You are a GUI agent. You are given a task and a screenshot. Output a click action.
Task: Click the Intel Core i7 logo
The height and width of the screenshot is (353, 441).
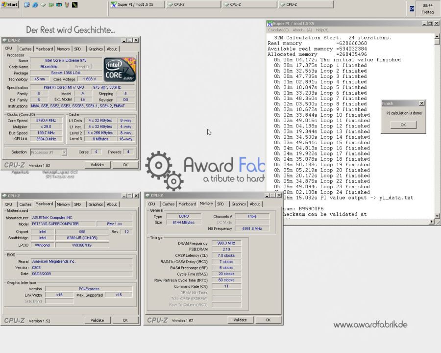(x=120, y=70)
